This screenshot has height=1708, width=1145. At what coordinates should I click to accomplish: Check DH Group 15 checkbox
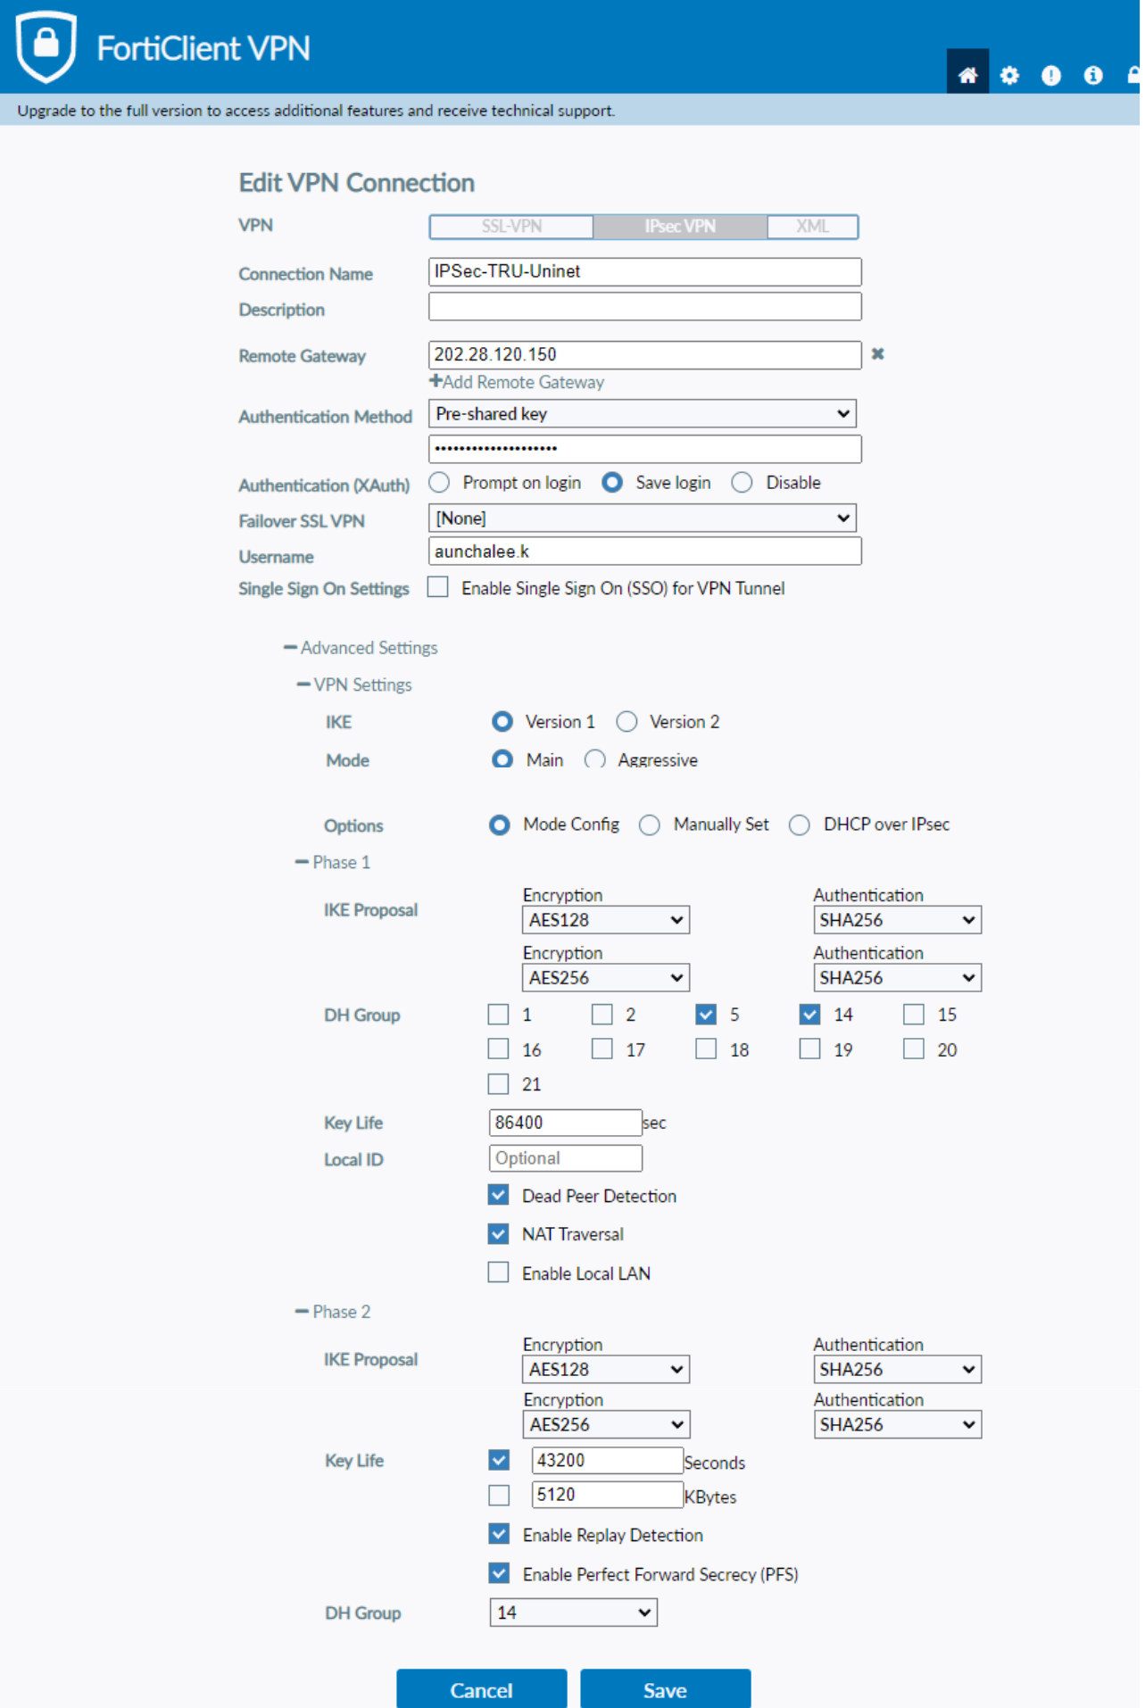point(913,1015)
